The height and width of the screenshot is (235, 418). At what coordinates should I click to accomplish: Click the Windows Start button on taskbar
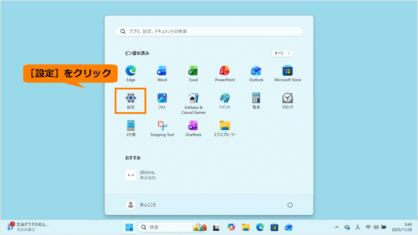[x=129, y=227]
